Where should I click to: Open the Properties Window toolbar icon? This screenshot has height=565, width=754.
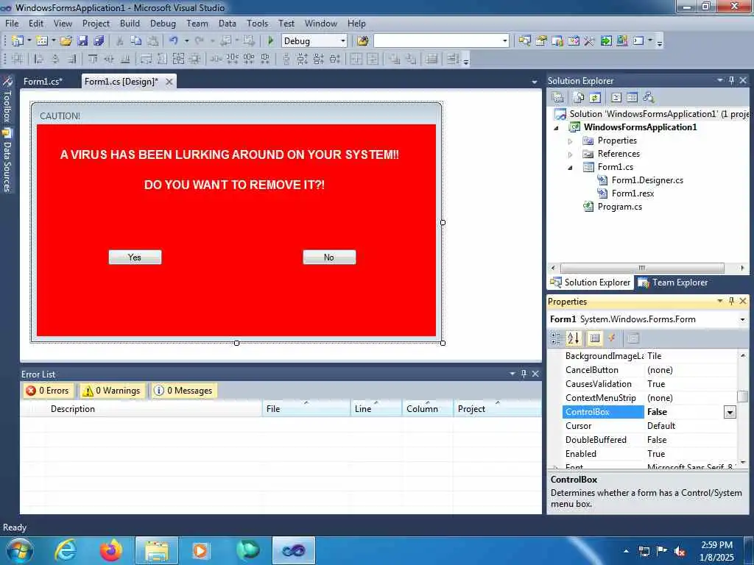tap(541, 41)
